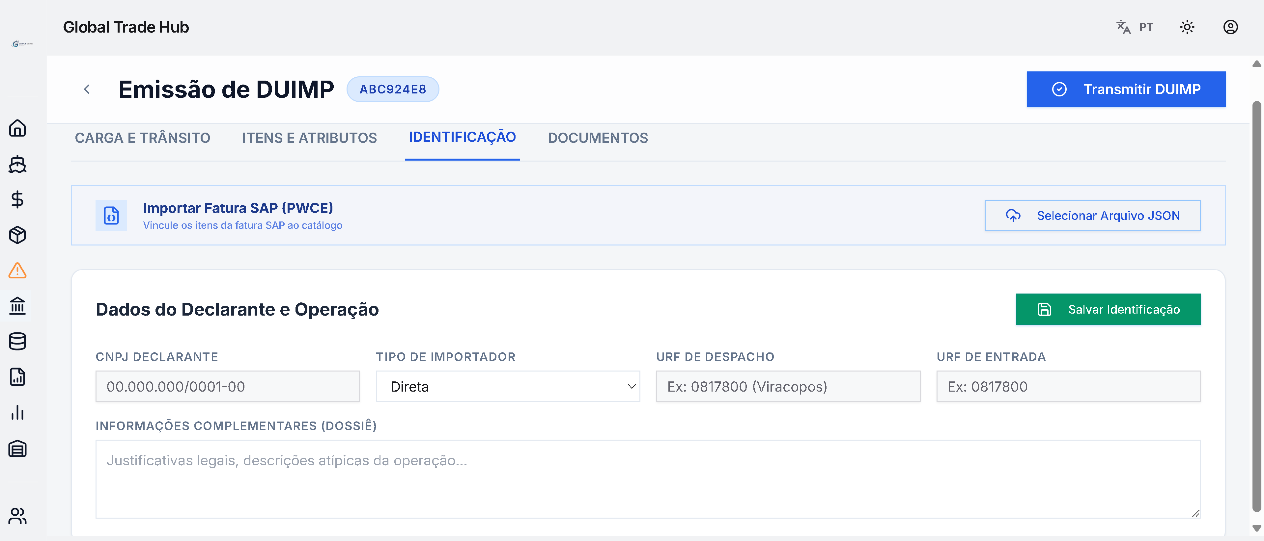Switch to Documentos tab

pos(598,138)
